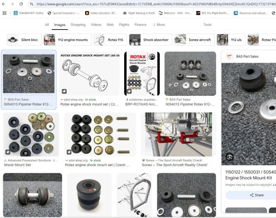Click the site info icon in address bar
This screenshot has height=218, width=276.
pyautogui.click(x=31, y=4)
